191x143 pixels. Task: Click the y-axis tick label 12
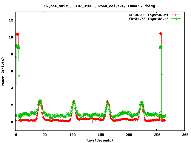(11, 20)
